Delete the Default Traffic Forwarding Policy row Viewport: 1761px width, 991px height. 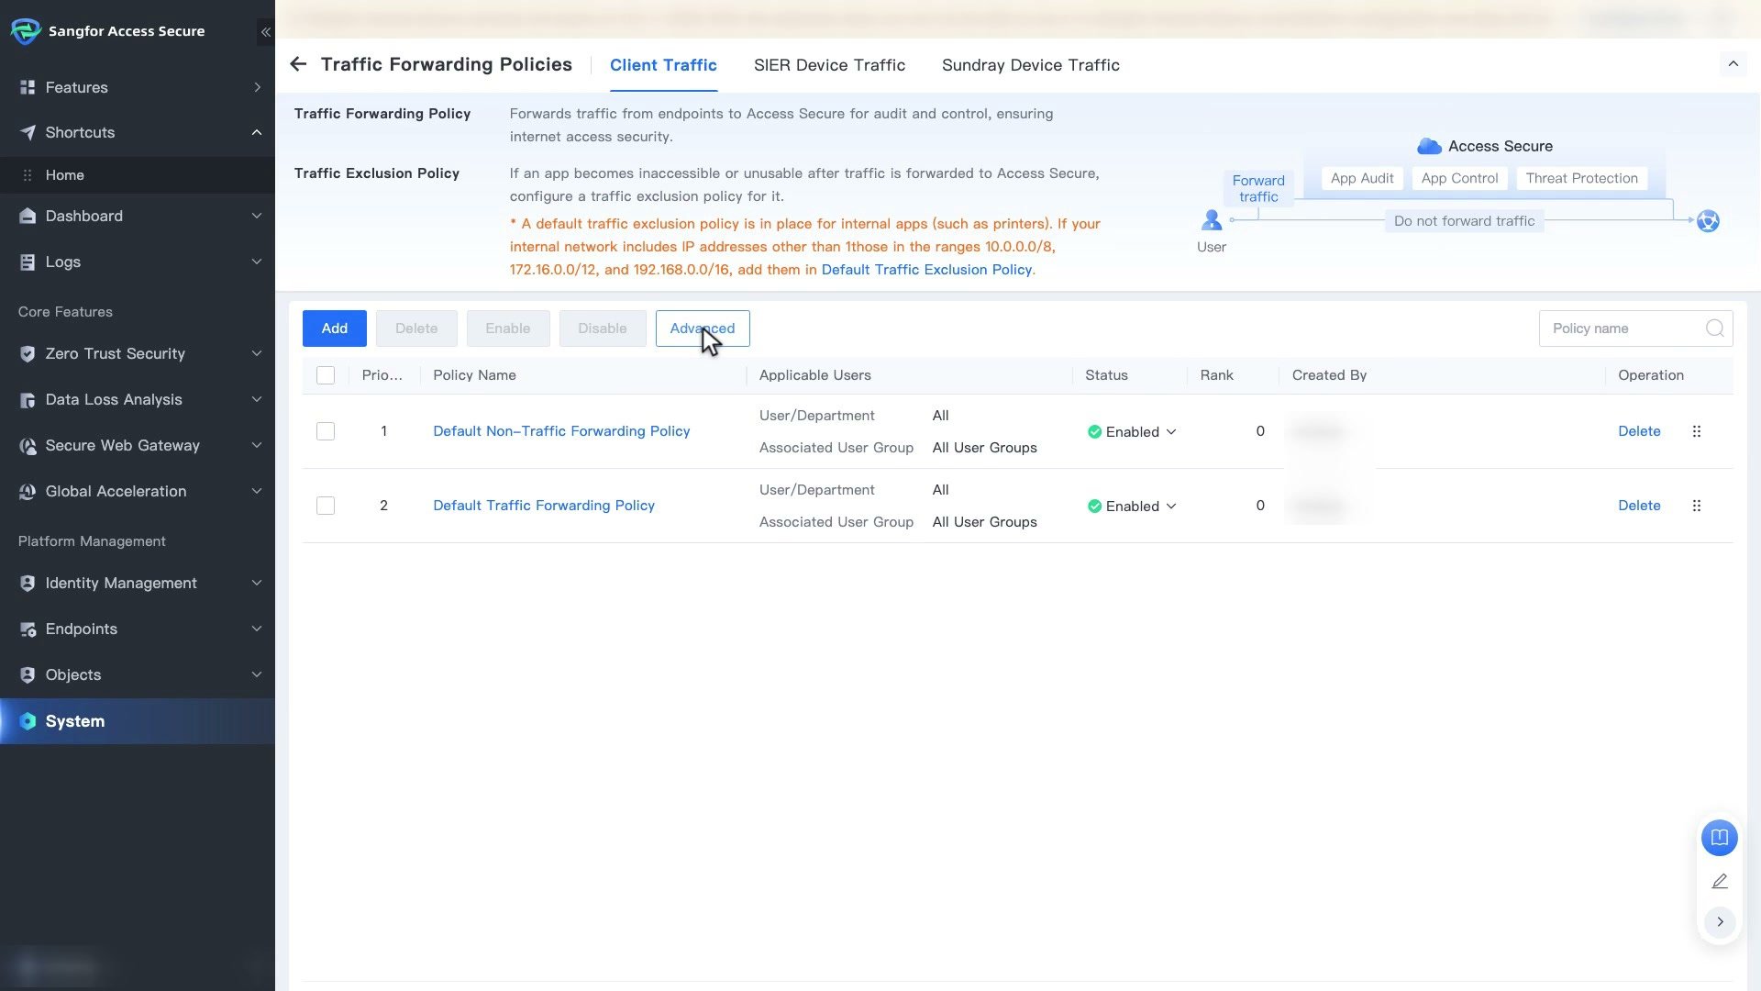click(x=1639, y=506)
